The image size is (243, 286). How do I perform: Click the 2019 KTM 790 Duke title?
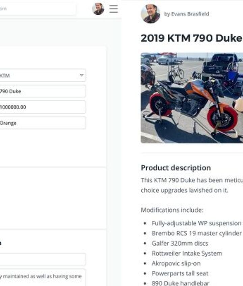click(191, 38)
